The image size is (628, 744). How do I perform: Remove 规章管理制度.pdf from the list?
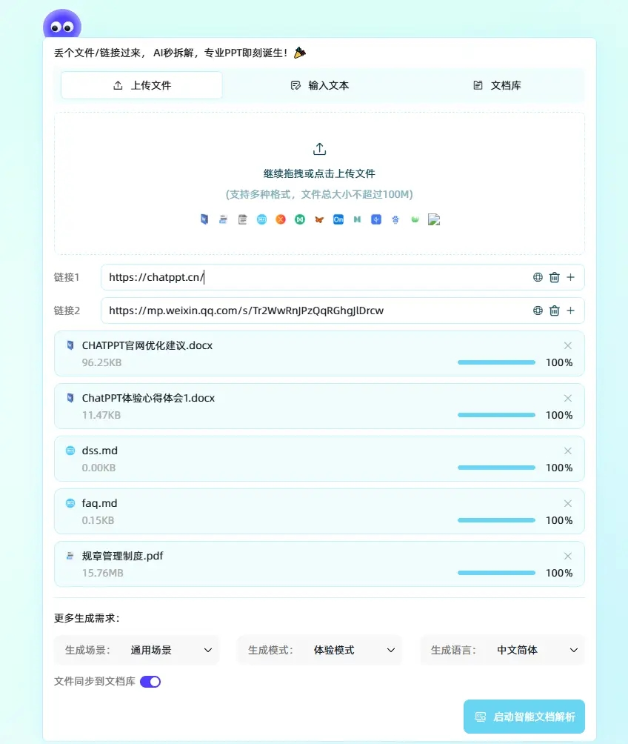568,556
